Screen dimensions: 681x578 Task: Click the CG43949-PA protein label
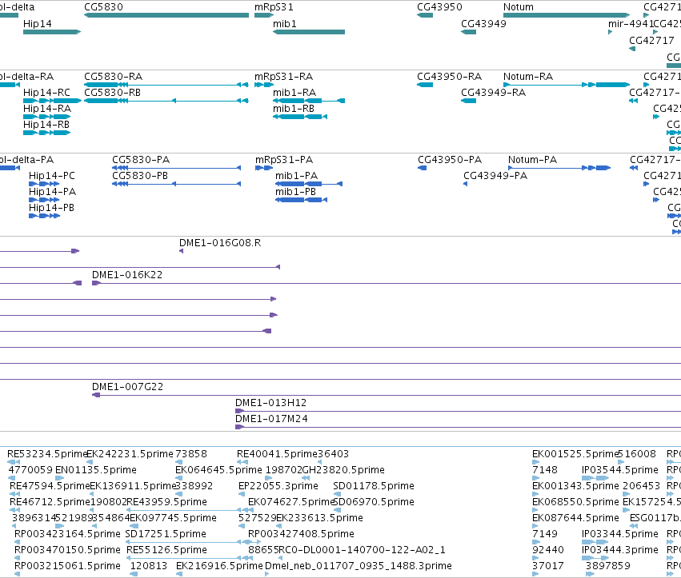pos(495,176)
